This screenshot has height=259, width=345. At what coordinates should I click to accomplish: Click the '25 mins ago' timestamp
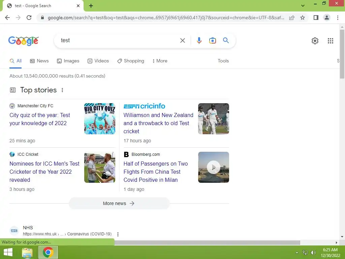point(22,141)
